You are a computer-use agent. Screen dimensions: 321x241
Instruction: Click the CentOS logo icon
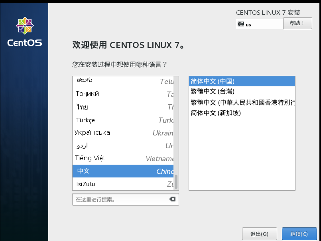point(24,25)
